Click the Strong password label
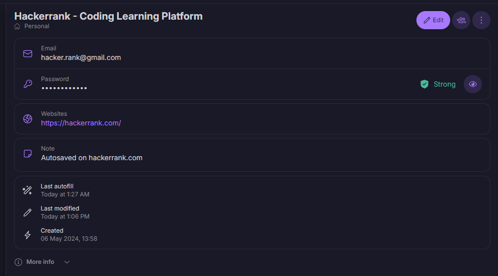The height and width of the screenshot is (276, 498). (444, 84)
